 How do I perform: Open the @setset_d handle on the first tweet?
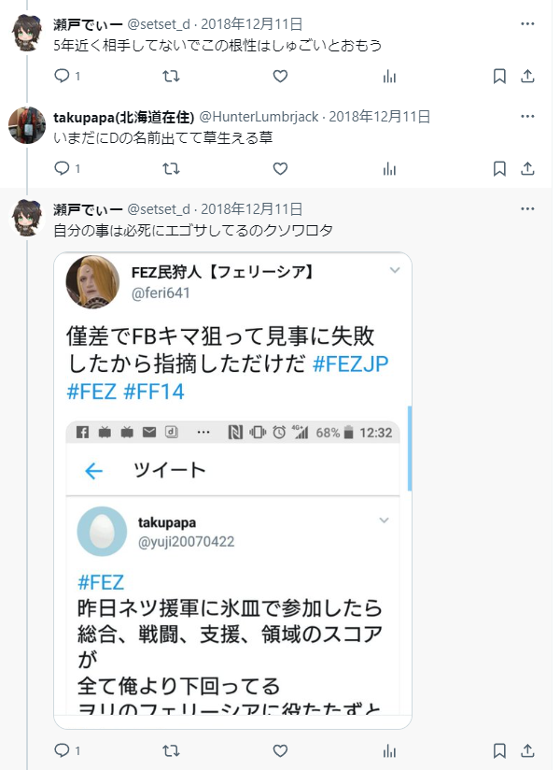[159, 23]
